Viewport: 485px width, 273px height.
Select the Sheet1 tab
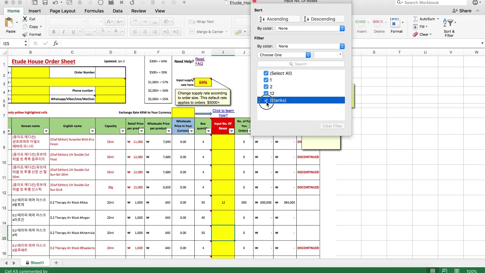pyautogui.click(x=35, y=263)
